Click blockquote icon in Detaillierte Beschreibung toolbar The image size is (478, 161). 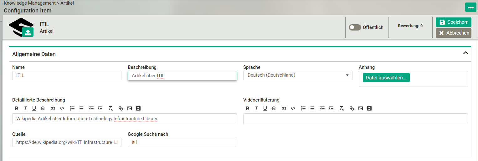(x=53, y=108)
